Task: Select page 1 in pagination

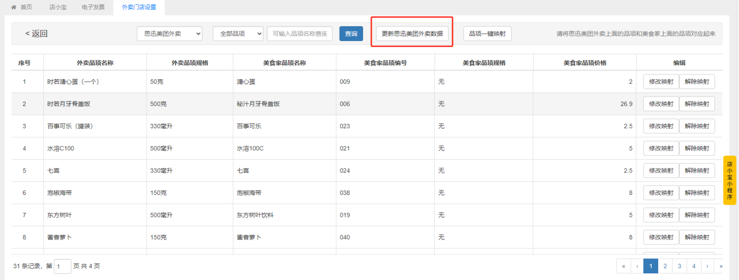Action: pos(651,266)
